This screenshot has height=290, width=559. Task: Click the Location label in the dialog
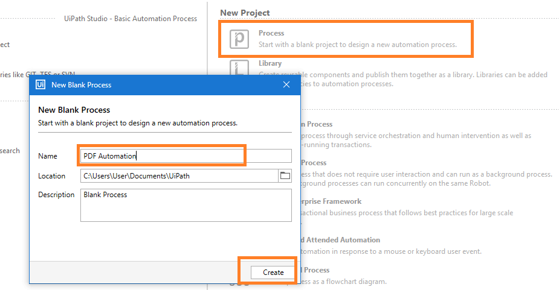[x=52, y=176]
